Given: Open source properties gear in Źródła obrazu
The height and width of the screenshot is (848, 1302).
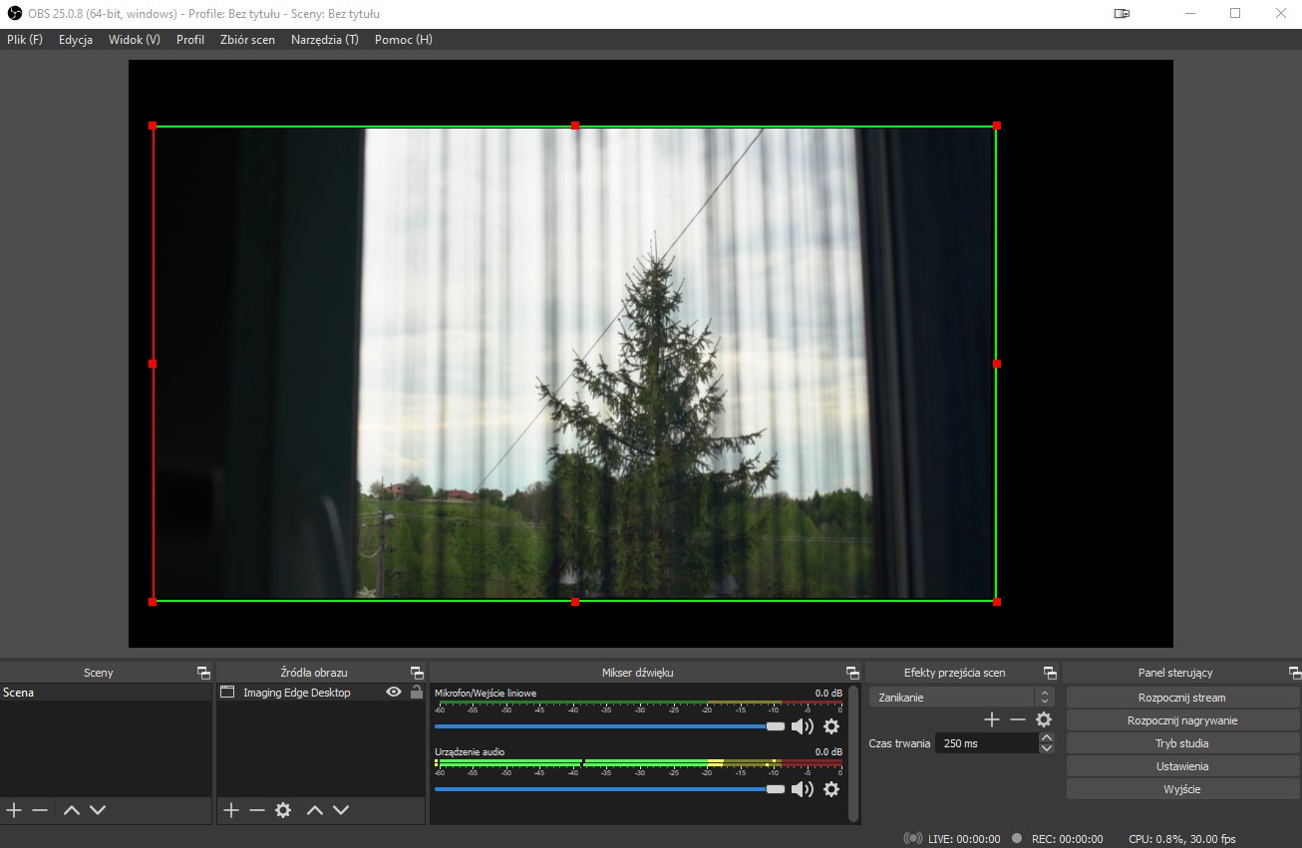Looking at the screenshot, I should tap(283, 810).
